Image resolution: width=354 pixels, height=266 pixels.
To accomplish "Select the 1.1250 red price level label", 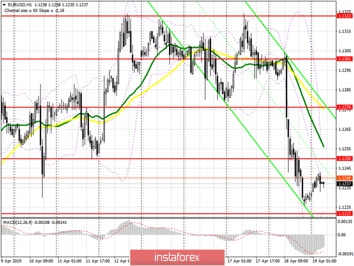I will tap(344, 158).
